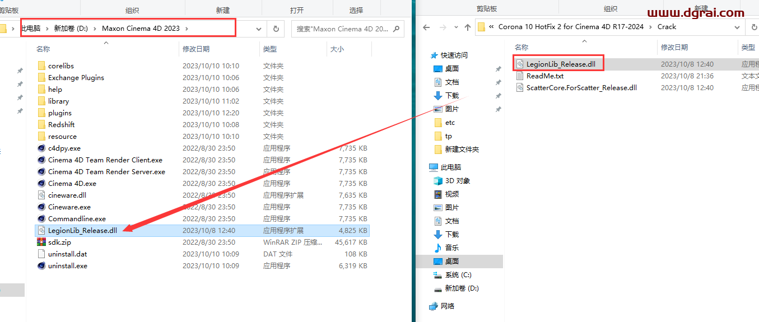Select the Redshift folder icon

pos(41,125)
